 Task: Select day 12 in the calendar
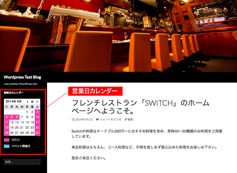[11, 122]
